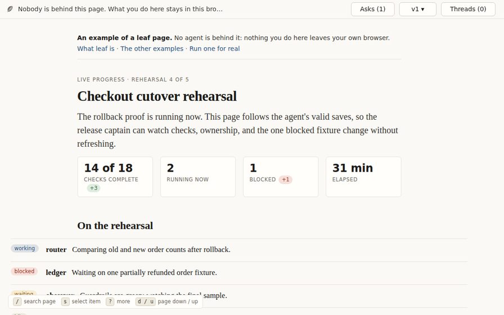This screenshot has width=504, height=315.
Task: Click the 'd / u' page down key hint
Action: 145,301
